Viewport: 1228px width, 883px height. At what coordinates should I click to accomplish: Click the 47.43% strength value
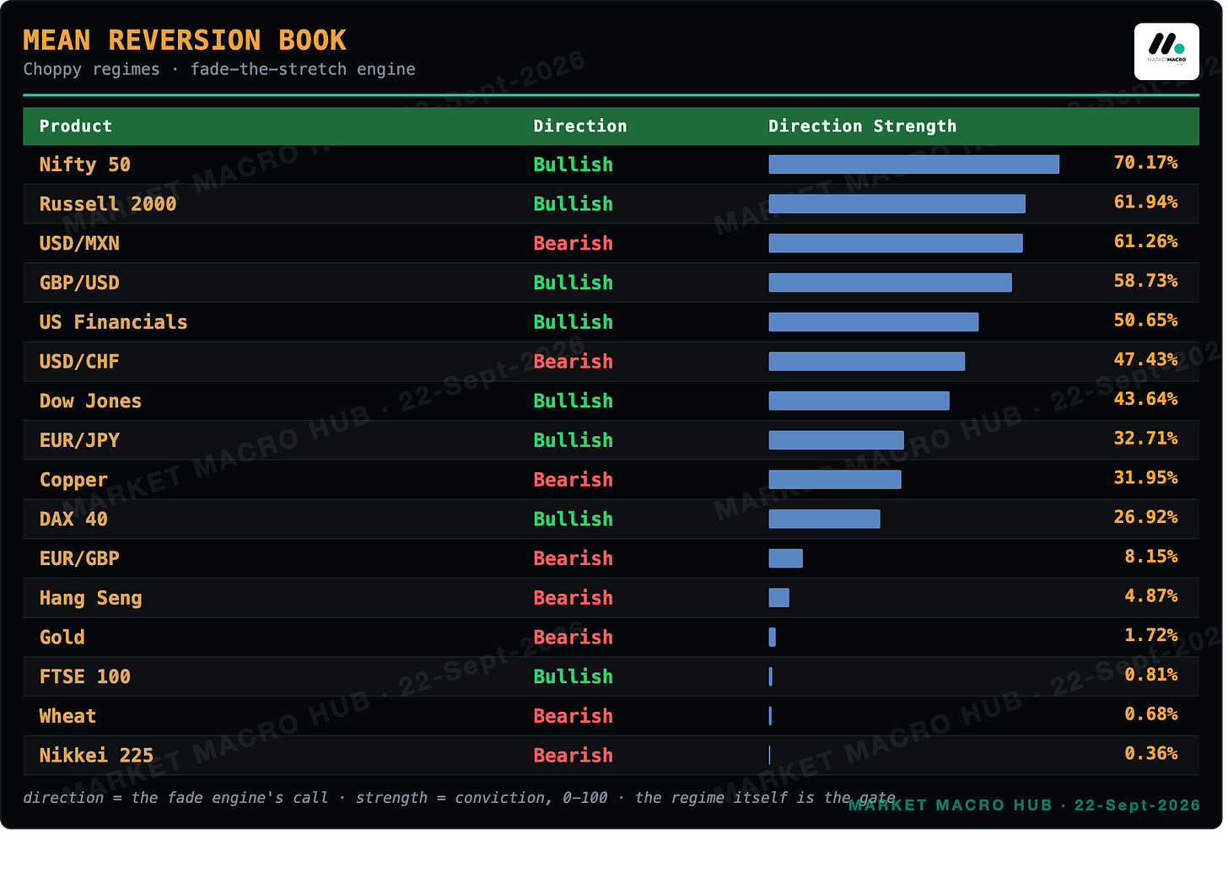point(1145,360)
